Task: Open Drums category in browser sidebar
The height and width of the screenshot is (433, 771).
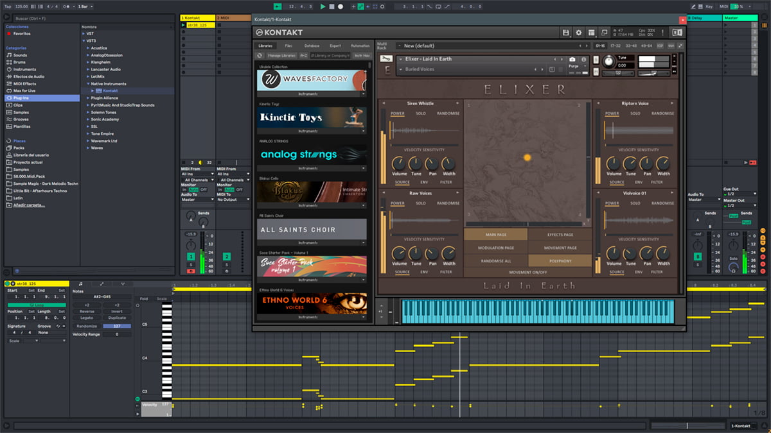Action: (x=17, y=62)
